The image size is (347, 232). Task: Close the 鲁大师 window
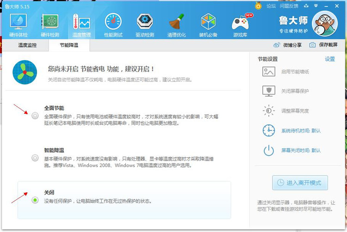(337, 6)
